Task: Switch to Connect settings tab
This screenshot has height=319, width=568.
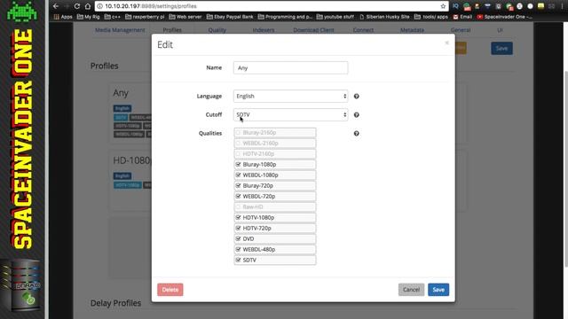Action: pyautogui.click(x=363, y=30)
